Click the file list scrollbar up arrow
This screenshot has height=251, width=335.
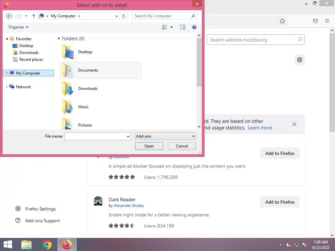tap(199, 35)
